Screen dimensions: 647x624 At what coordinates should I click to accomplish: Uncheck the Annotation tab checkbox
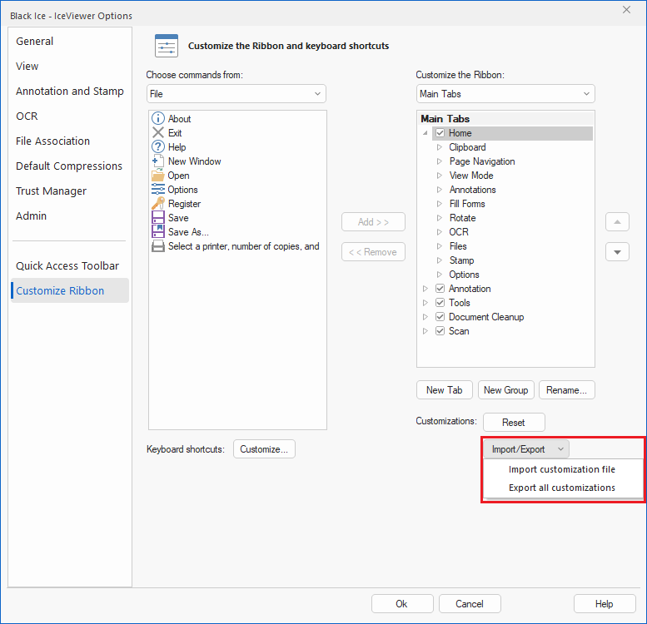(440, 289)
